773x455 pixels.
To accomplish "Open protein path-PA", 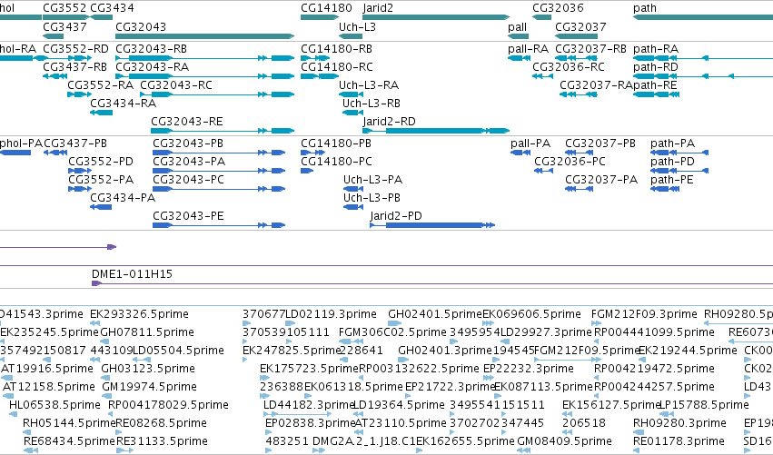I will click(x=672, y=143).
